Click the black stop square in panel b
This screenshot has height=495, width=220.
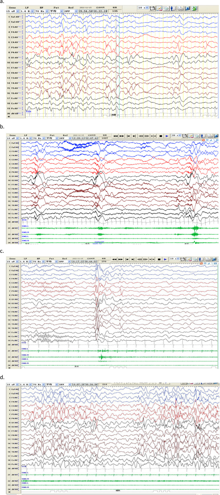click(x=161, y=136)
